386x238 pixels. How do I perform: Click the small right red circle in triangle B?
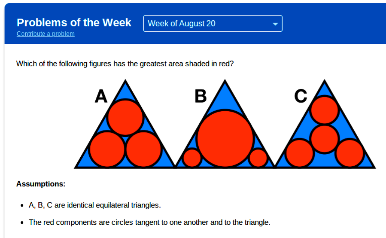pyautogui.click(x=258, y=158)
